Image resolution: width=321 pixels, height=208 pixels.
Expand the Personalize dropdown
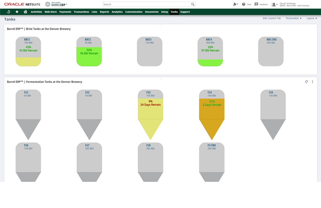pos(293,18)
